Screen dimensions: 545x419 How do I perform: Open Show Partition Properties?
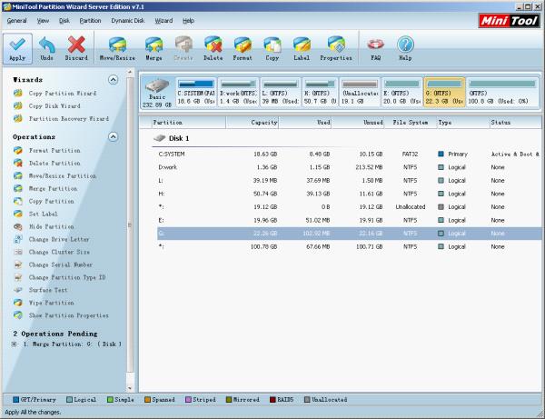pos(69,315)
